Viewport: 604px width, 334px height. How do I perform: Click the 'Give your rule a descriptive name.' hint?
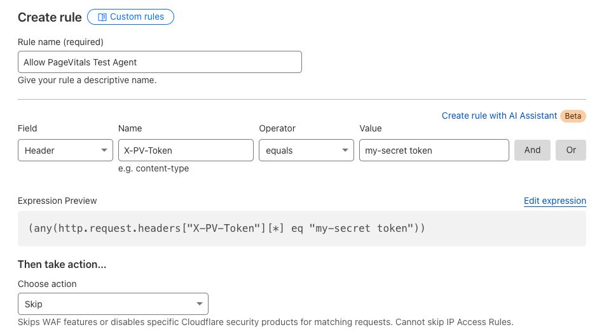point(87,81)
